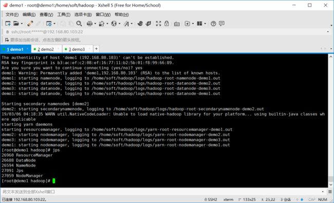Click the globe encoding icon
The image size is (334, 203).
[114, 24]
